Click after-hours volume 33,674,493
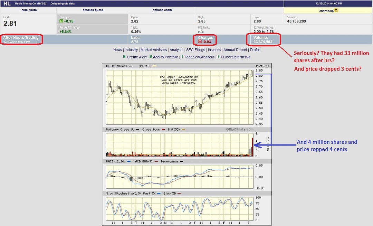 pos(263,41)
